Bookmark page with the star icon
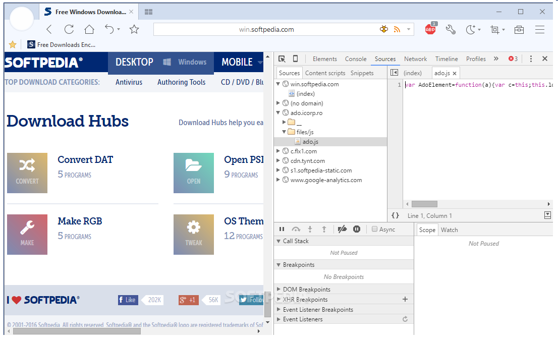Image resolution: width=558 pixels, height=341 pixels. click(134, 29)
